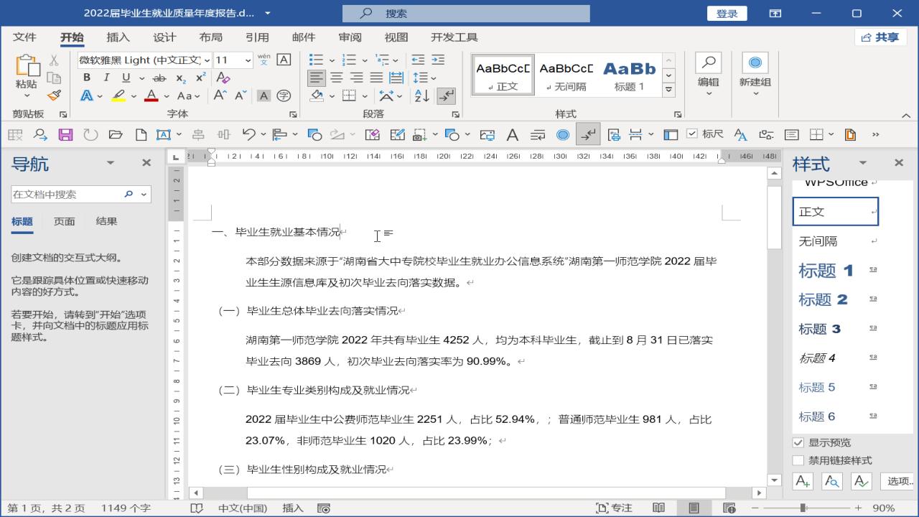The height and width of the screenshot is (517, 919).
Task: Click the navigation search input field
Action: coord(66,194)
